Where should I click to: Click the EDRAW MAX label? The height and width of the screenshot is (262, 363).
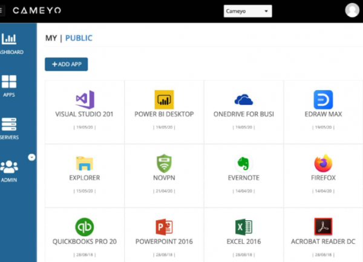[323, 114]
